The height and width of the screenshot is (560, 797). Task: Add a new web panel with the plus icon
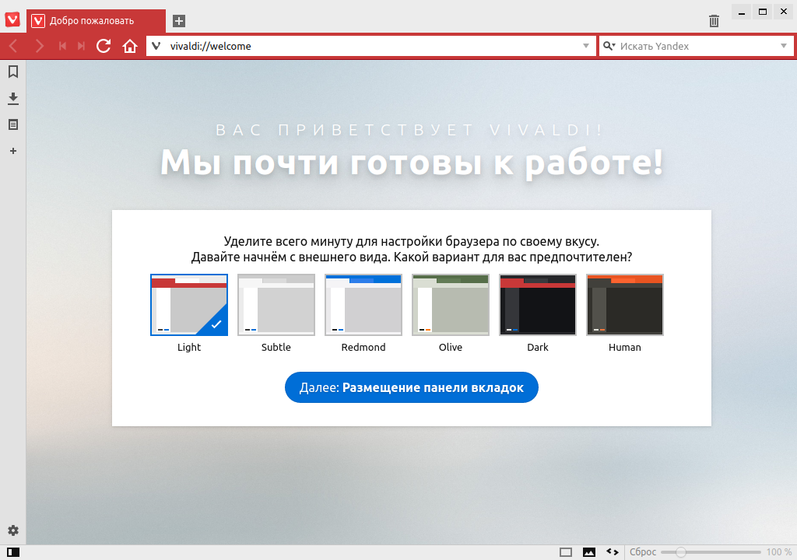tap(12, 151)
